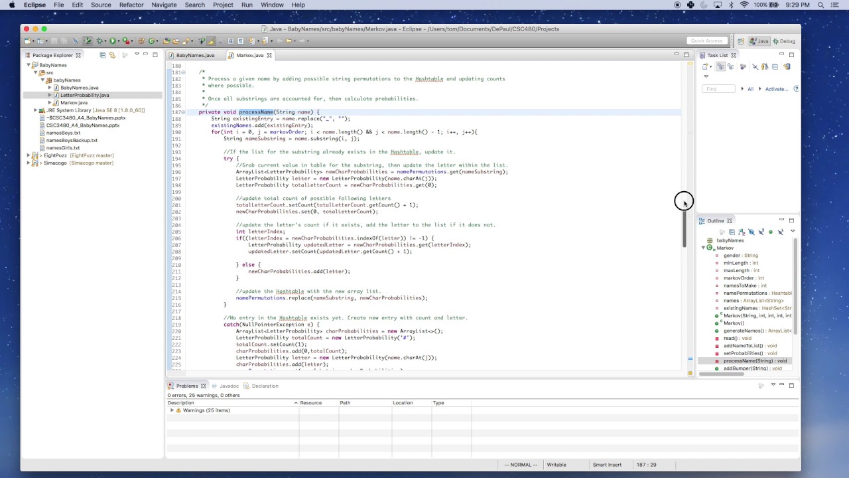
Task: Open the Navigate menu
Action: [164, 5]
